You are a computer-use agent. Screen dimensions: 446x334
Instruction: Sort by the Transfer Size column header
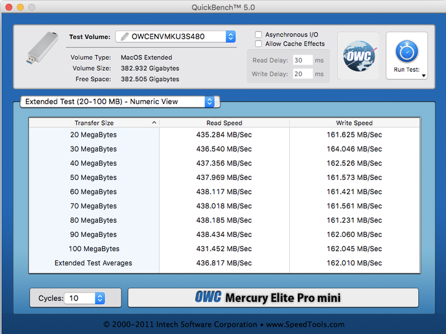[94, 123]
